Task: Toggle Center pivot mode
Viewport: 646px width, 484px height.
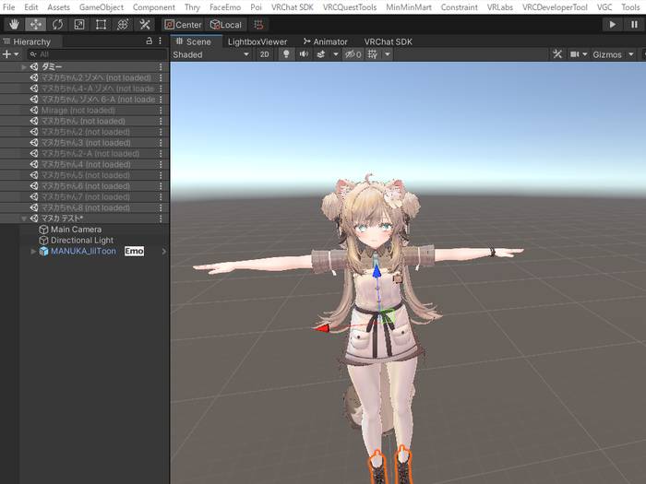Action: pos(183,25)
